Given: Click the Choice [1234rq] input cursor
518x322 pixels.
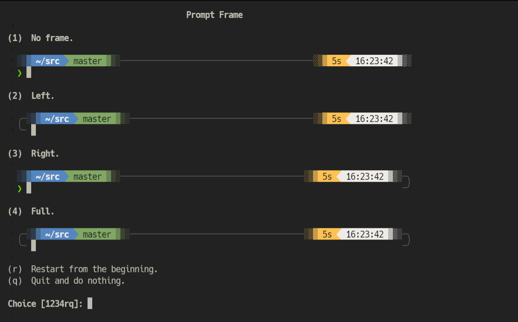Looking at the screenshot, I should tap(90, 304).
